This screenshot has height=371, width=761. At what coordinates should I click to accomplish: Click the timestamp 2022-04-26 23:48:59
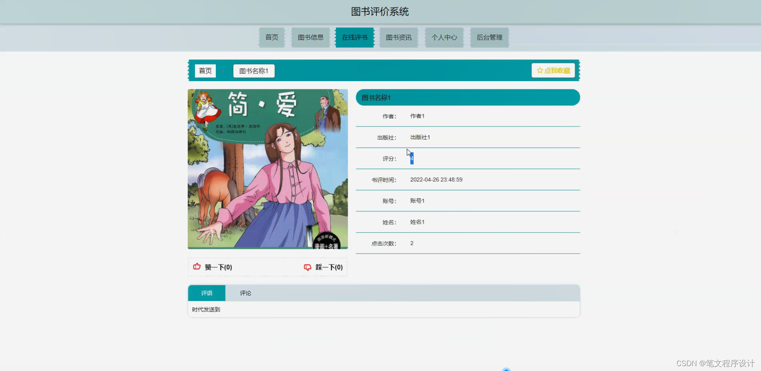coord(436,180)
